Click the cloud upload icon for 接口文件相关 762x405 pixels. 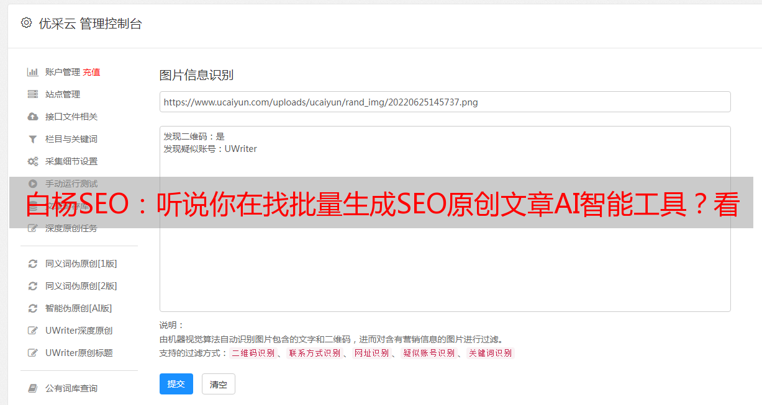[33, 117]
